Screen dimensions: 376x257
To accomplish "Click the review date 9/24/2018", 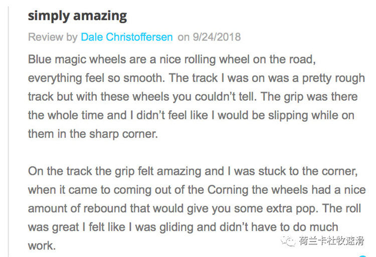I will pos(217,37).
